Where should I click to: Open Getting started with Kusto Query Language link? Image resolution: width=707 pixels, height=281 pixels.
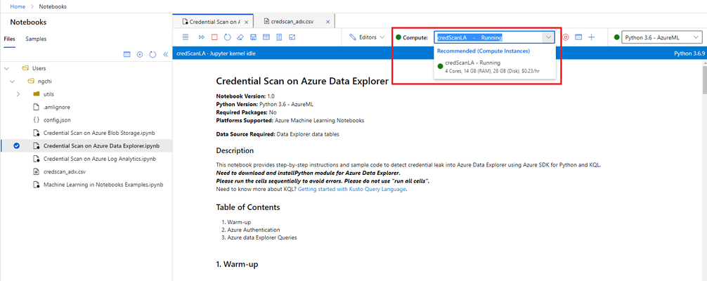click(x=351, y=190)
